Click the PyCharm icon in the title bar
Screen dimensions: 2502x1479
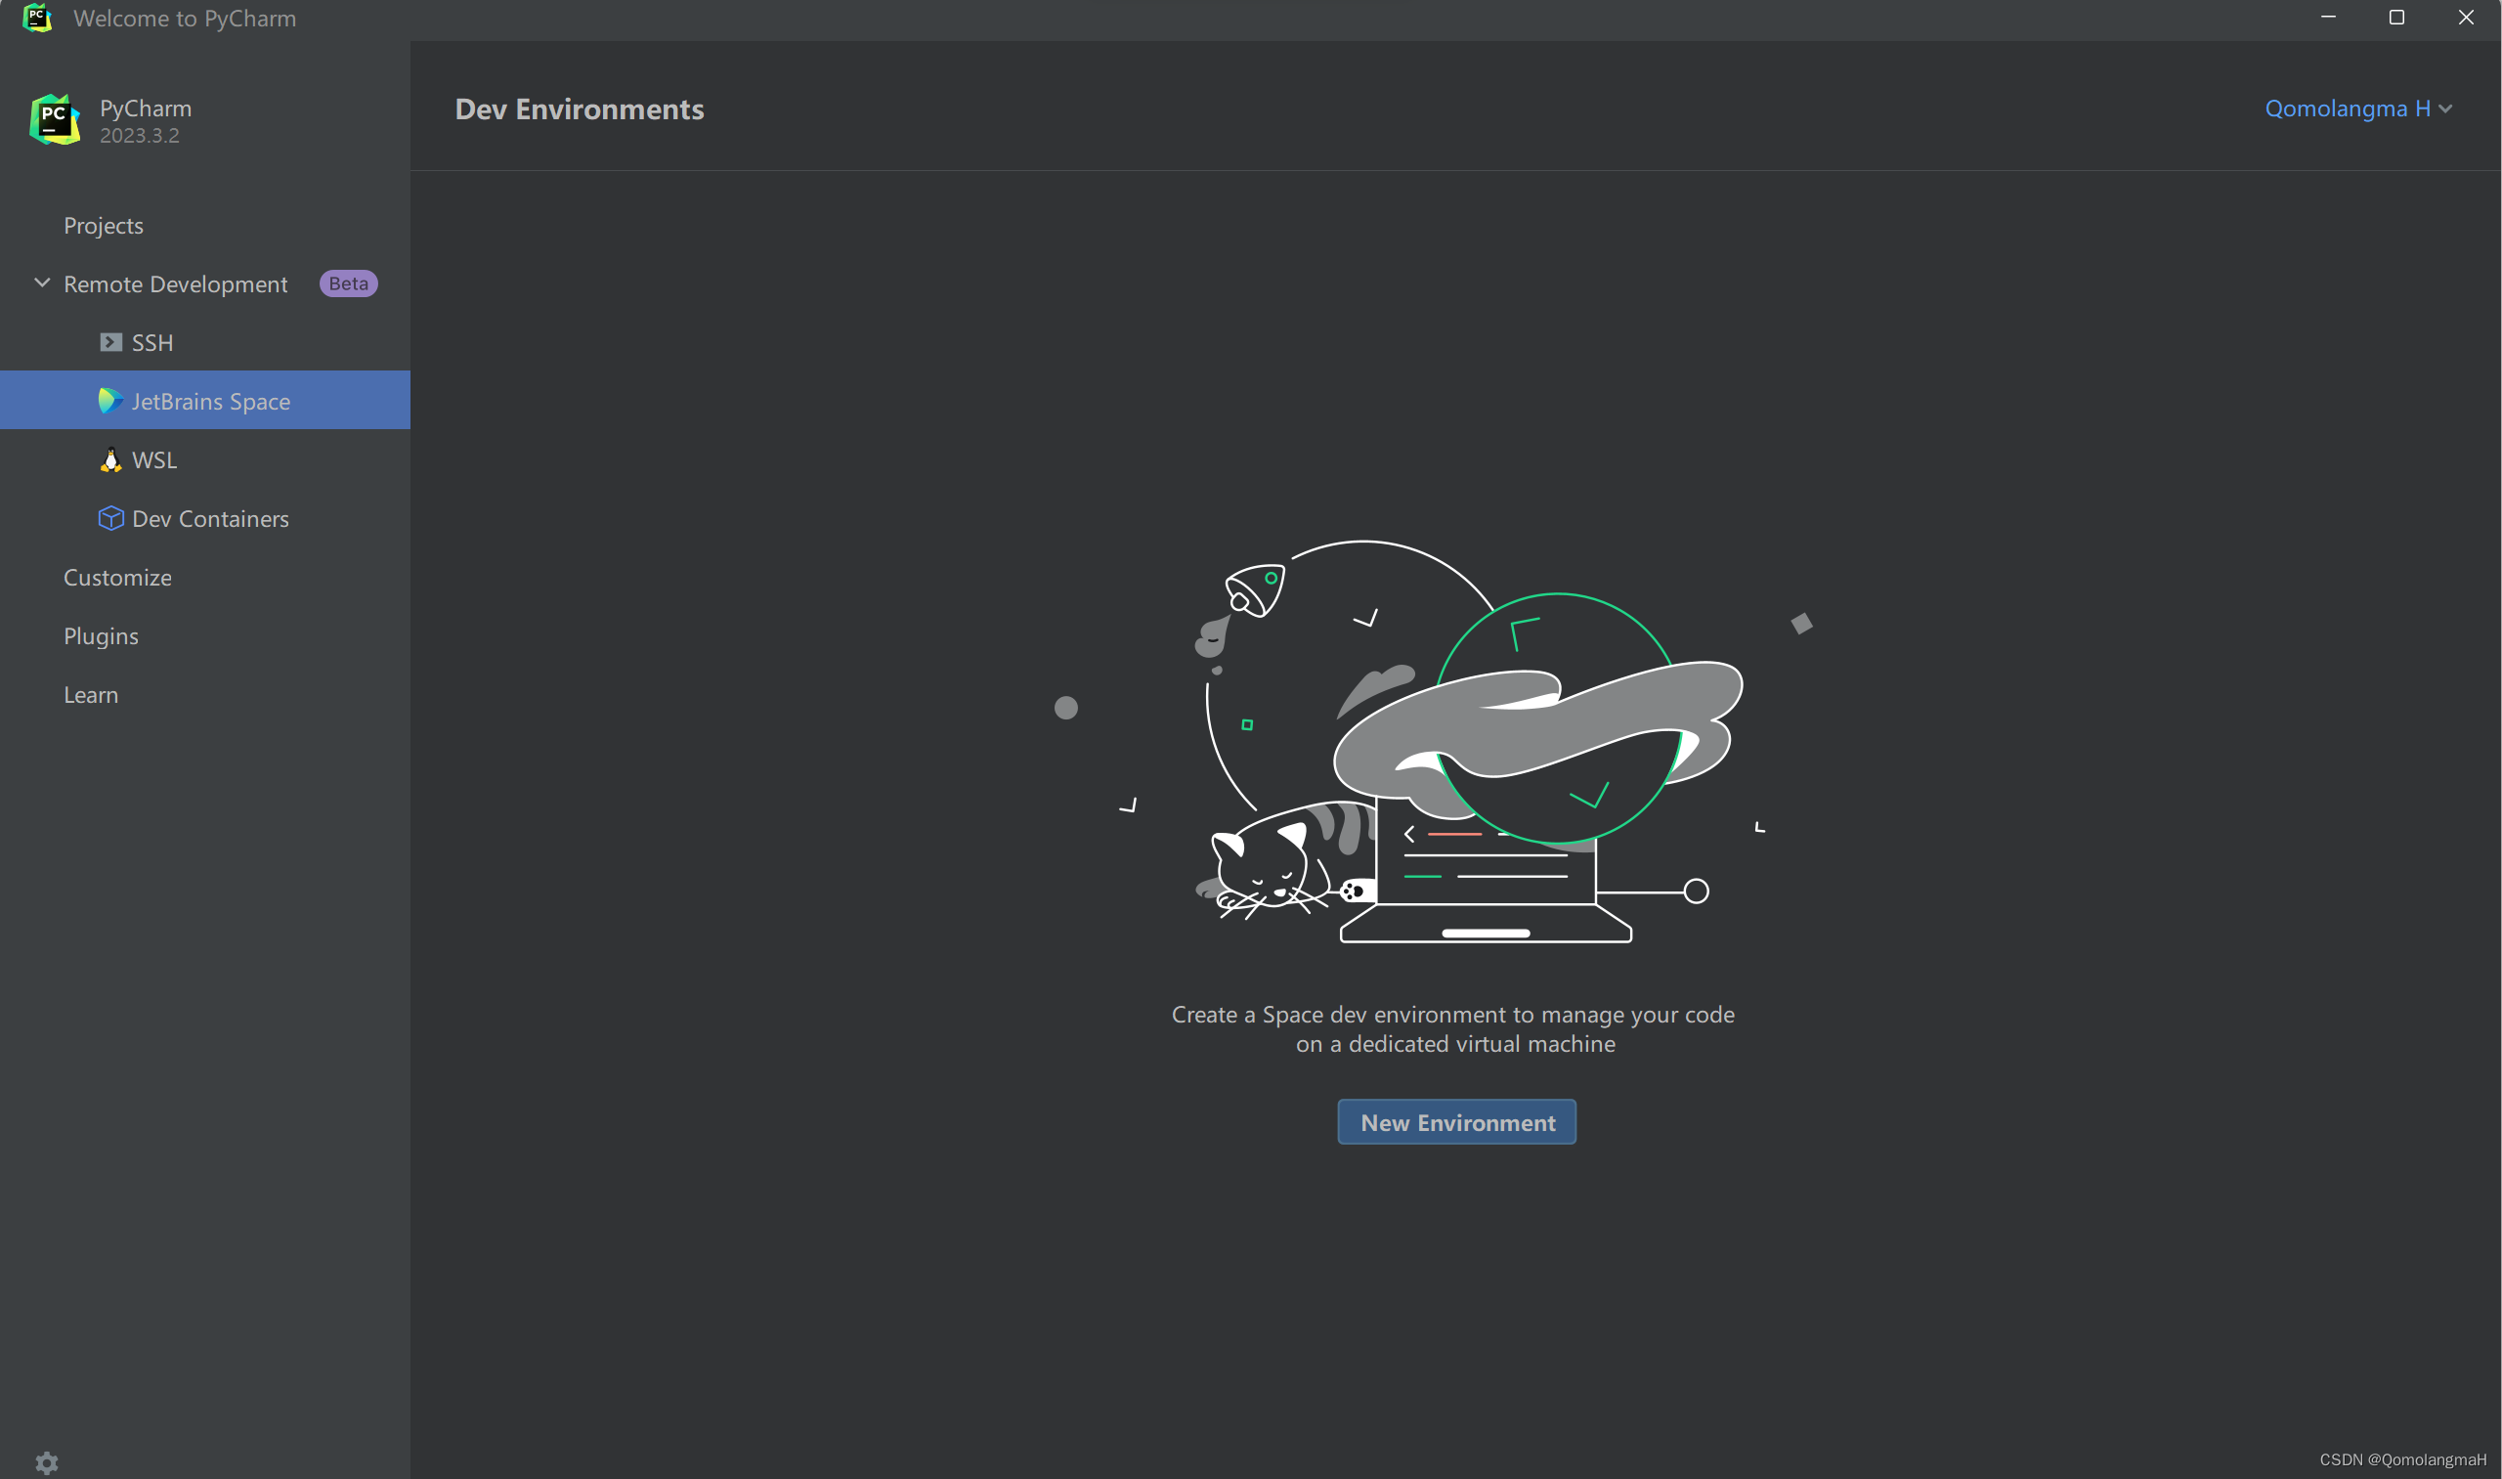[38, 18]
